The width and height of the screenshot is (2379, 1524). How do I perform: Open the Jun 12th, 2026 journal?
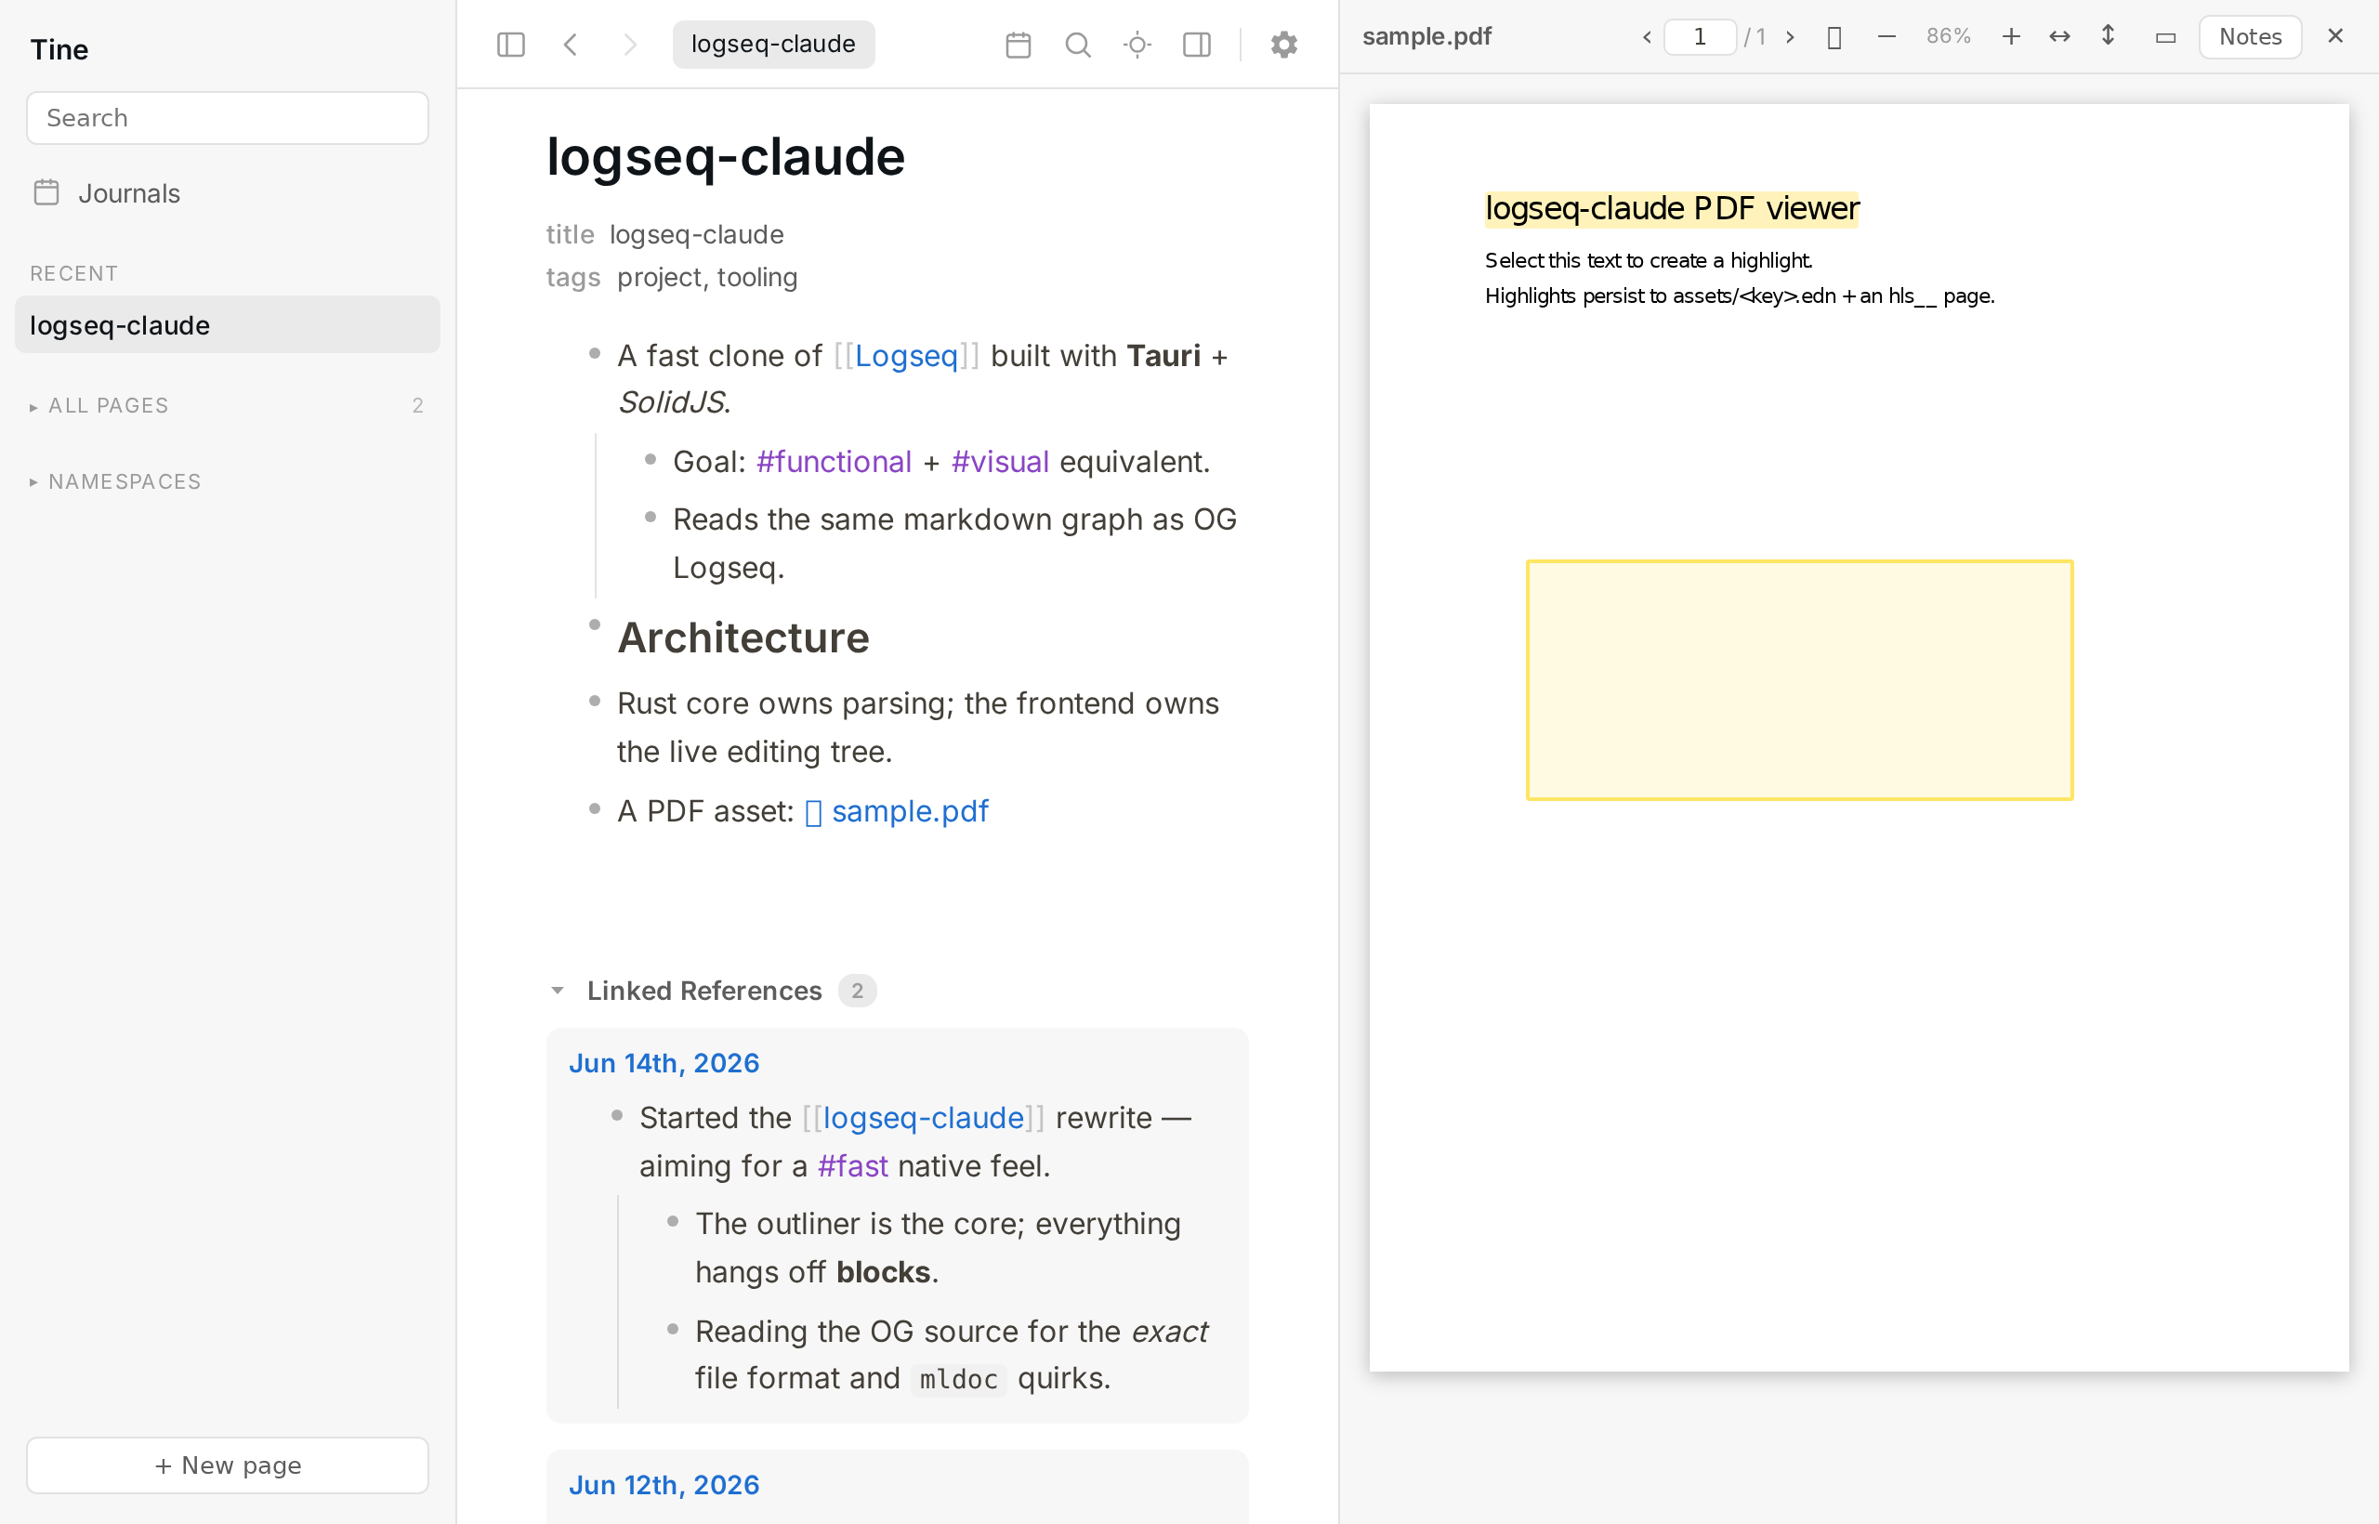[x=664, y=1485]
